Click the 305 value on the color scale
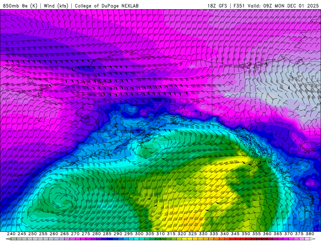 150,234
